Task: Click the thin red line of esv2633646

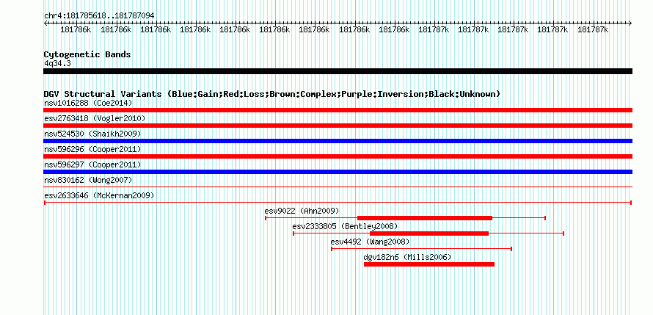Action: (338, 203)
